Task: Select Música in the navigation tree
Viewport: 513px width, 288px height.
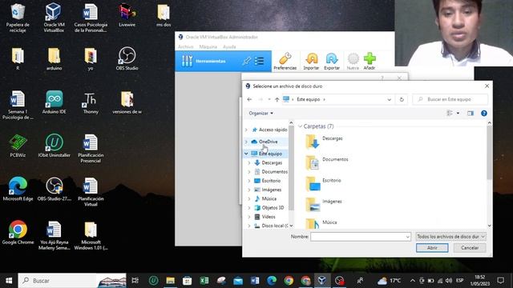Action: pyautogui.click(x=269, y=198)
